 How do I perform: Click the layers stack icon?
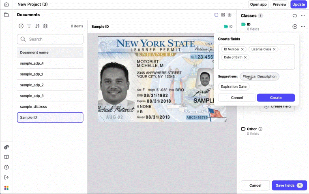pyautogui.click(x=45, y=26)
